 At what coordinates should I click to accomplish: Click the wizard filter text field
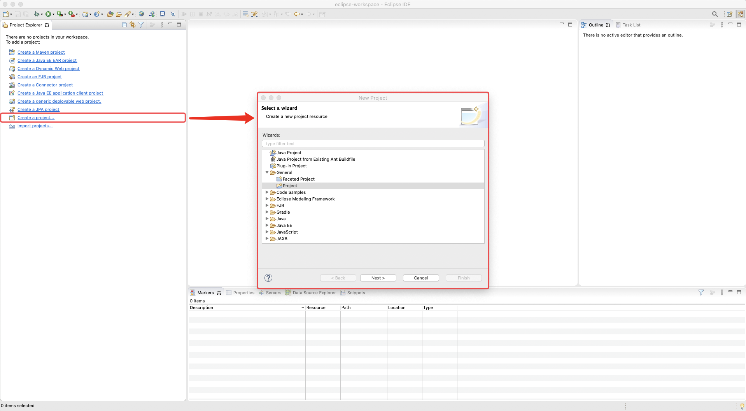[373, 144]
